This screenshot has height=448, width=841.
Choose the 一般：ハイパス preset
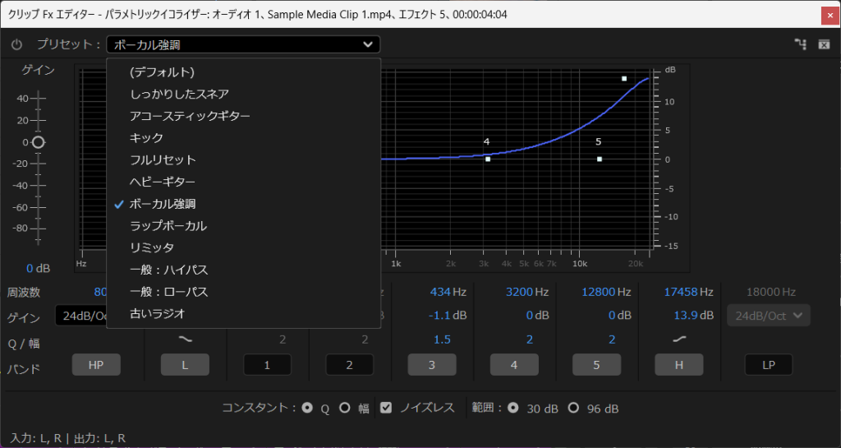[x=243, y=270]
